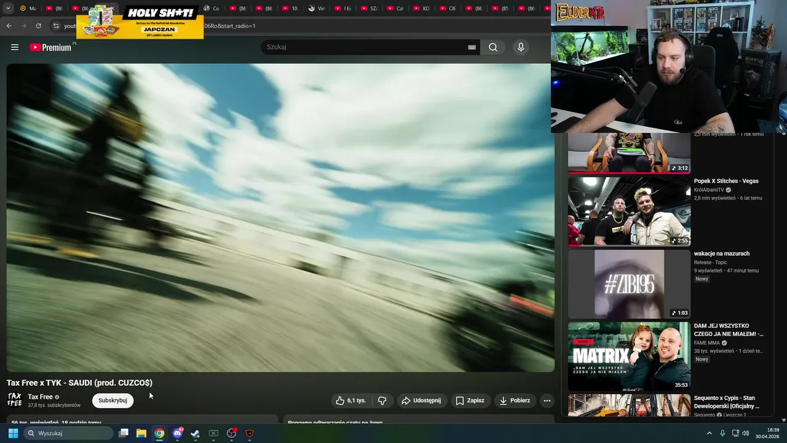Open the Tax Free channel name link
Viewport: 787px width, 443px height.
point(40,397)
